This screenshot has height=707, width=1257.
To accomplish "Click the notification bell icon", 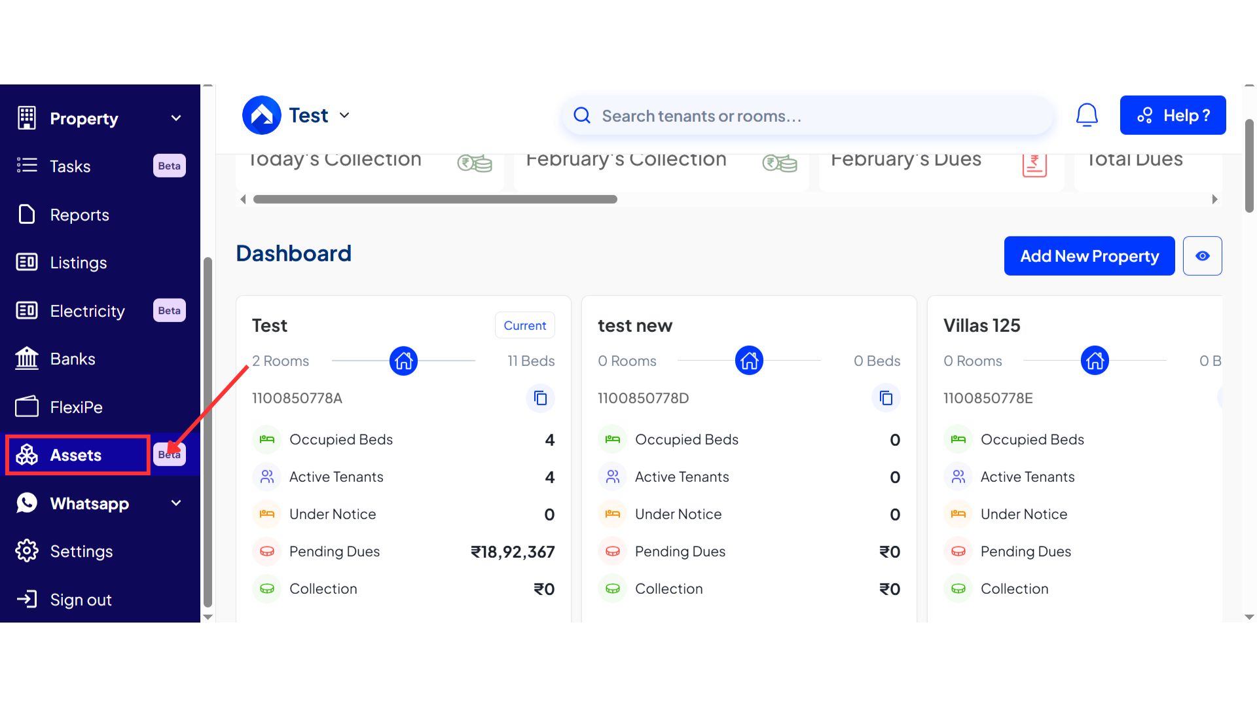I will tap(1087, 115).
